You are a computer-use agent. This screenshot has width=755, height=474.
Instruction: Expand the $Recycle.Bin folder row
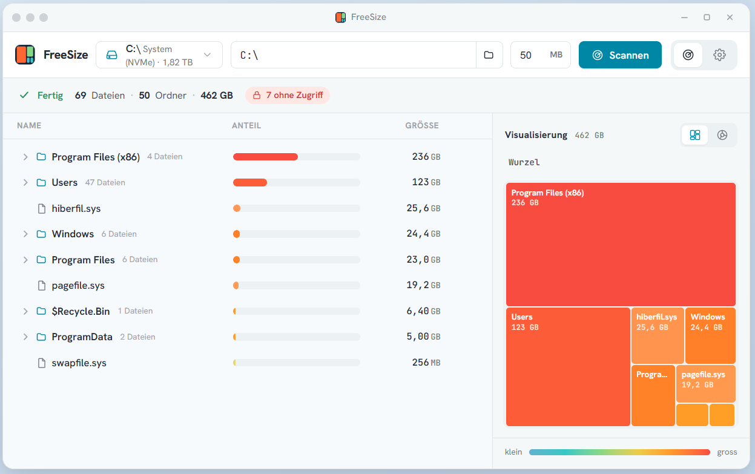[25, 311]
